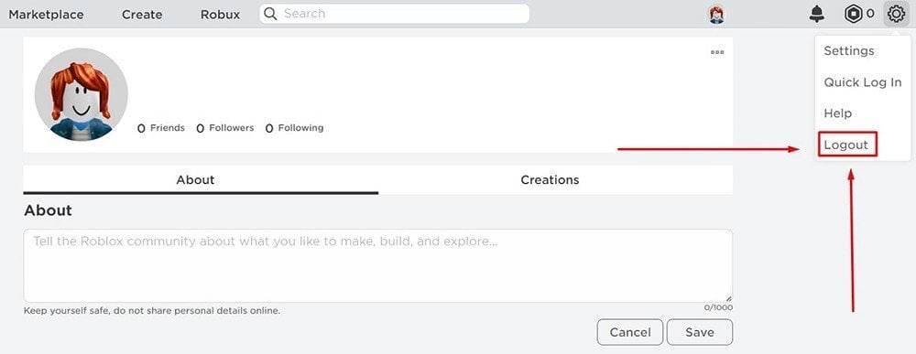Switch to the Creations tab
Screen dimensions: 916x354
[550, 179]
